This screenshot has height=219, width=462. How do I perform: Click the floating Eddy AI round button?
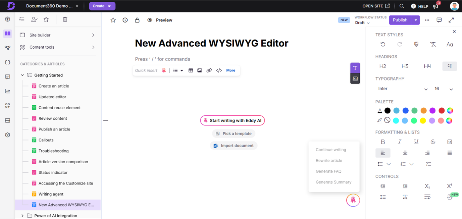[x=353, y=200]
